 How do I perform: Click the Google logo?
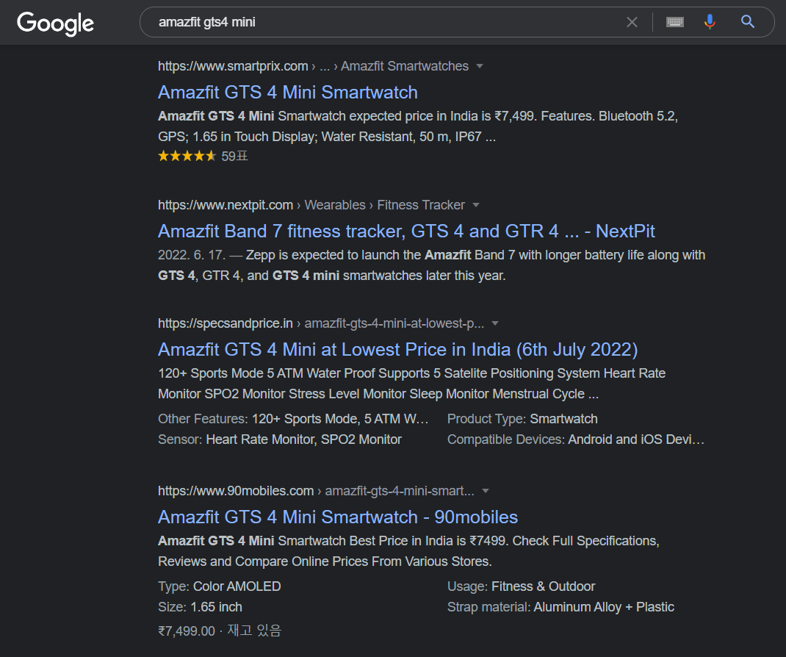point(55,23)
